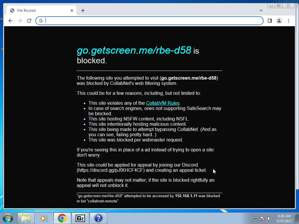Image resolution: width=299 pixels, height=224 pixels.
Task: Focus the Chrome address bar
Action: pos(149,21)
